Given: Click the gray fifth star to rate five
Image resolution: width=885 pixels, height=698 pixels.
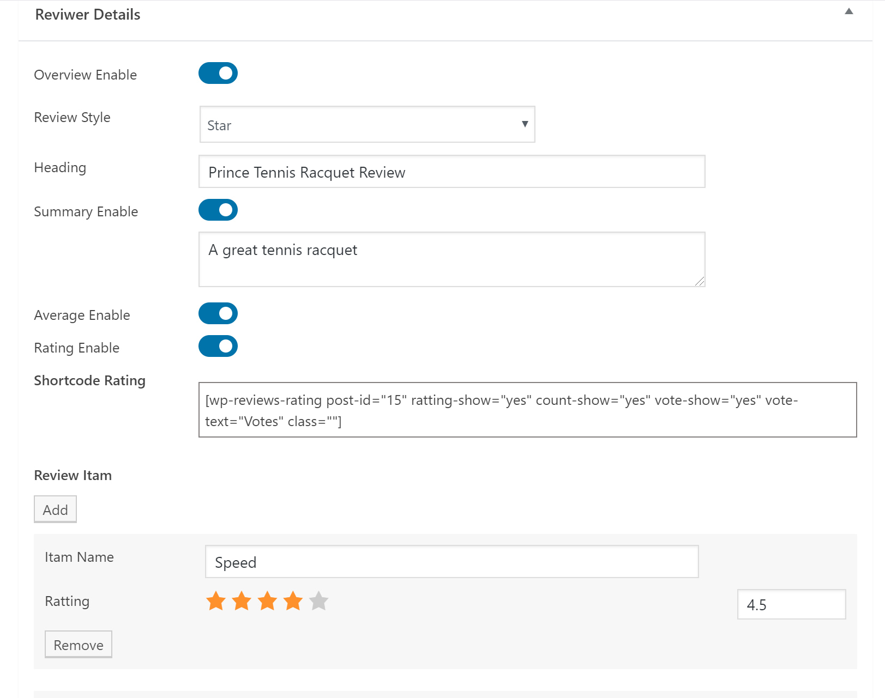Looking at the screenshot, I should click(318, 601).
